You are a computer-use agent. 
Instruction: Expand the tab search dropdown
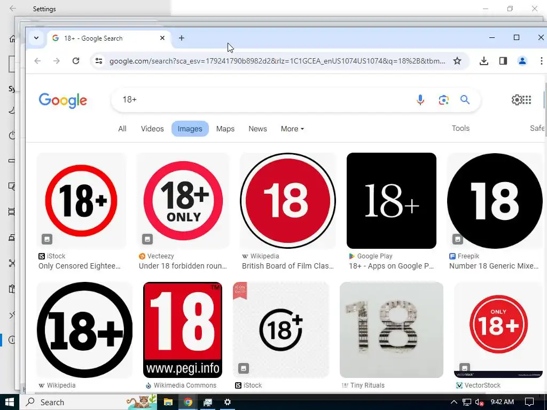point(36,38)
